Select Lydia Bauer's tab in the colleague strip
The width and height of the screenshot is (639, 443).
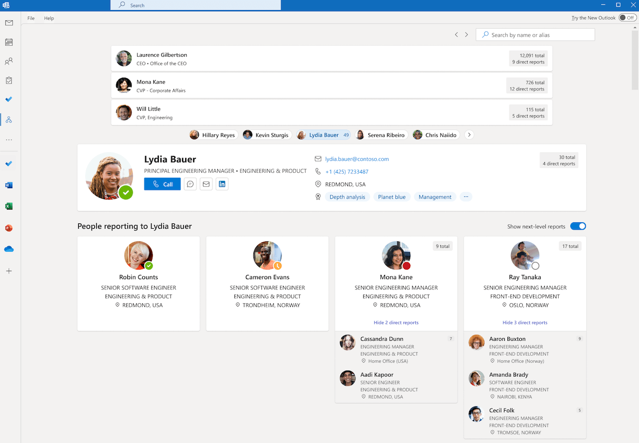[323, 135]
